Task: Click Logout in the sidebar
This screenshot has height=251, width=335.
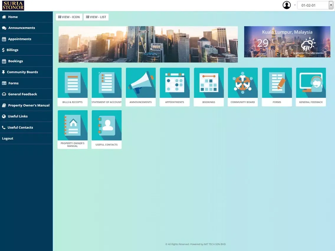Action: point(8,138)
